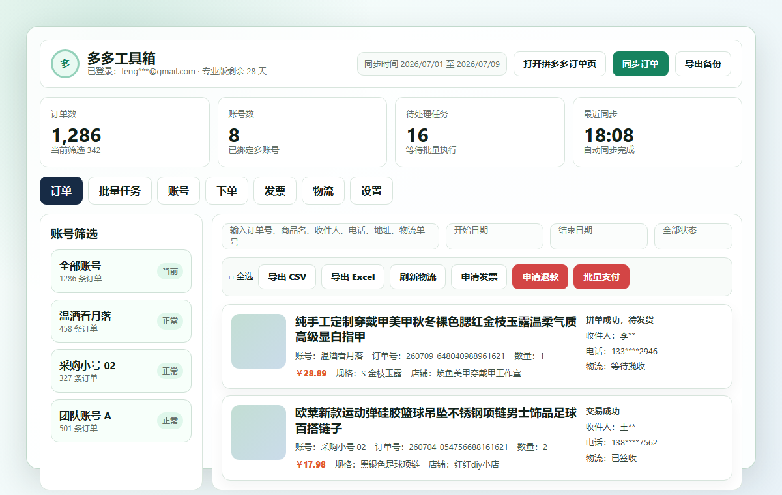Click 申请发票 button
The height and width of the screenshot is (495, 782).
(x=479, y=277)
